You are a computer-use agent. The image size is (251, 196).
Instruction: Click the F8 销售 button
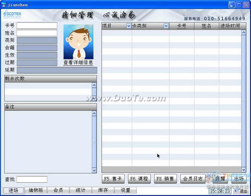click(165, 179)
